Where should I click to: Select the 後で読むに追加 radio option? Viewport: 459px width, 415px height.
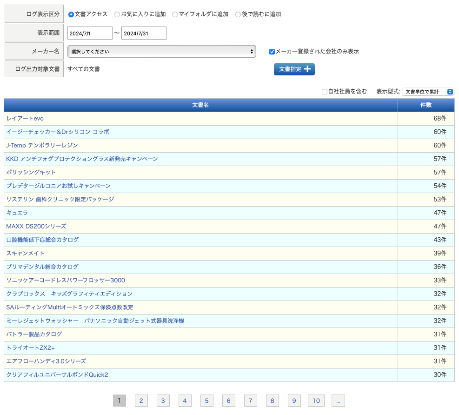coord(238,14)
